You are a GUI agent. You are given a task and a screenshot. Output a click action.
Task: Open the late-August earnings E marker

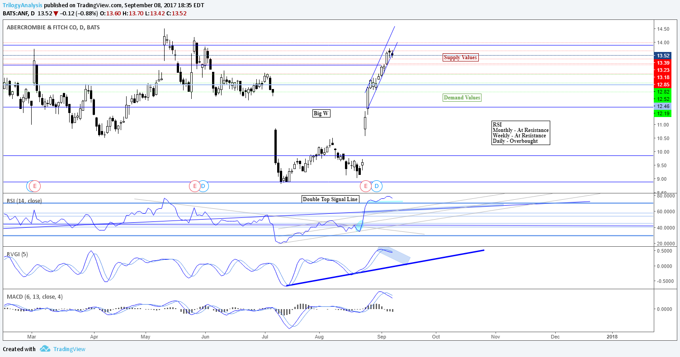pyautogui.click(x=367, y=186)
